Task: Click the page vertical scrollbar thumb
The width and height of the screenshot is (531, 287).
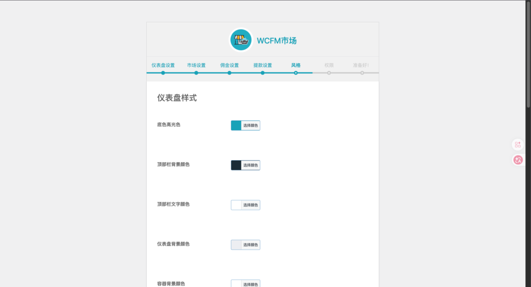Action: (528, 54)
